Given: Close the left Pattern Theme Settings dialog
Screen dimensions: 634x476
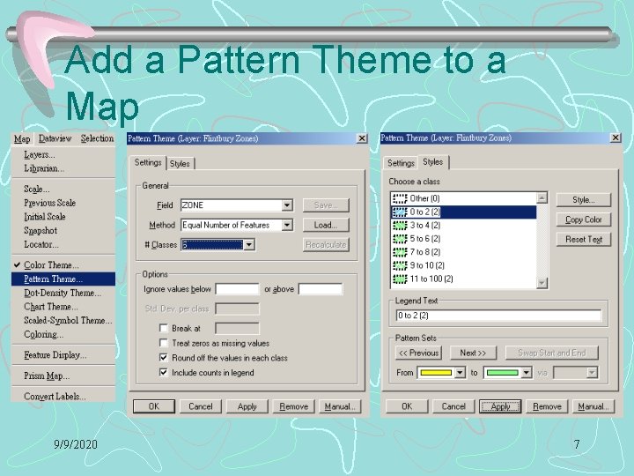Looking at the screenshot, I should coord(362,138).
